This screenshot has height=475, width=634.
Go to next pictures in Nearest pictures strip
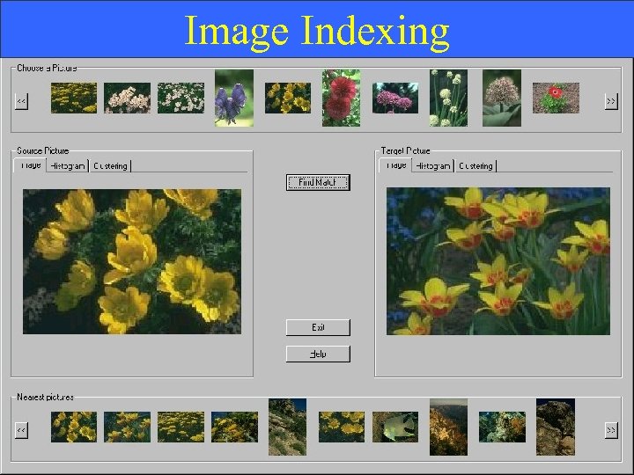pos(611,430)
